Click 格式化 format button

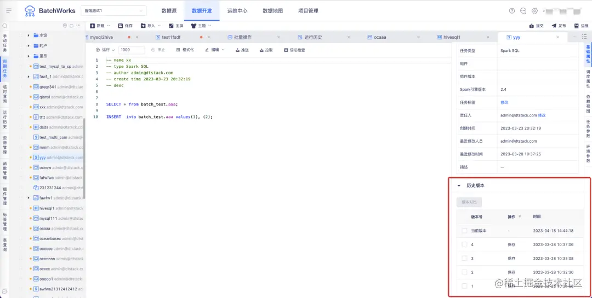pyautogui.click(x=185, y=50)
